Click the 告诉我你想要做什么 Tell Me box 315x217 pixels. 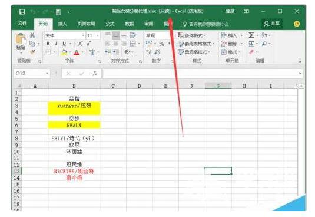pos(205,24)
